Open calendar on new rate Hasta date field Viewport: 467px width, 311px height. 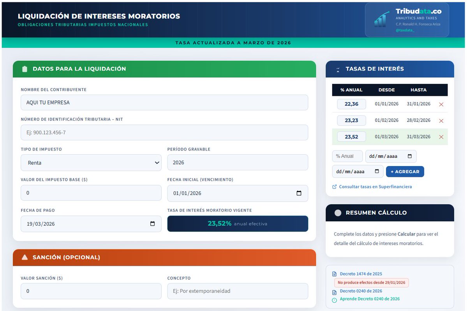tap(377, 171)
